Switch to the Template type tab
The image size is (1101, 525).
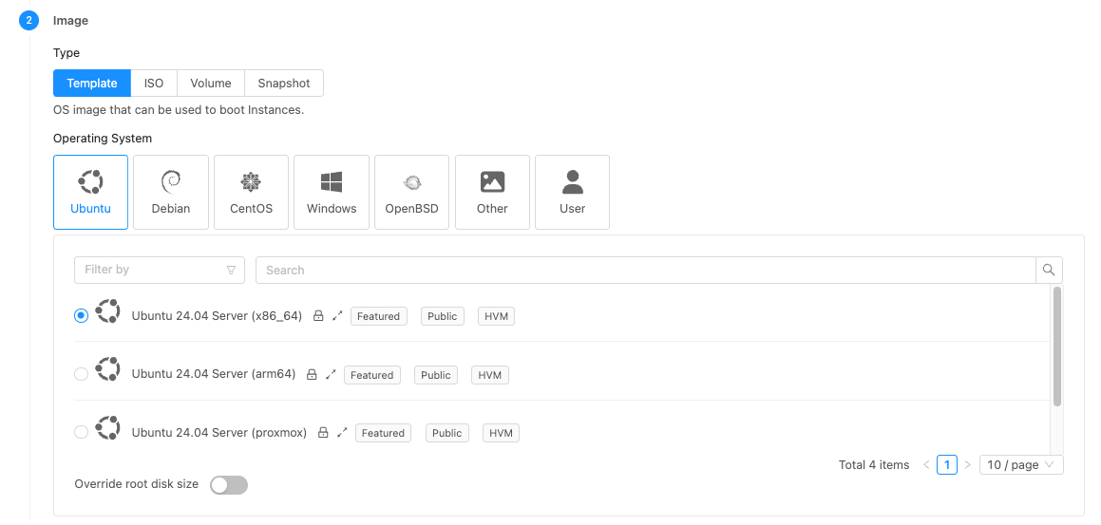click(92, 83)
